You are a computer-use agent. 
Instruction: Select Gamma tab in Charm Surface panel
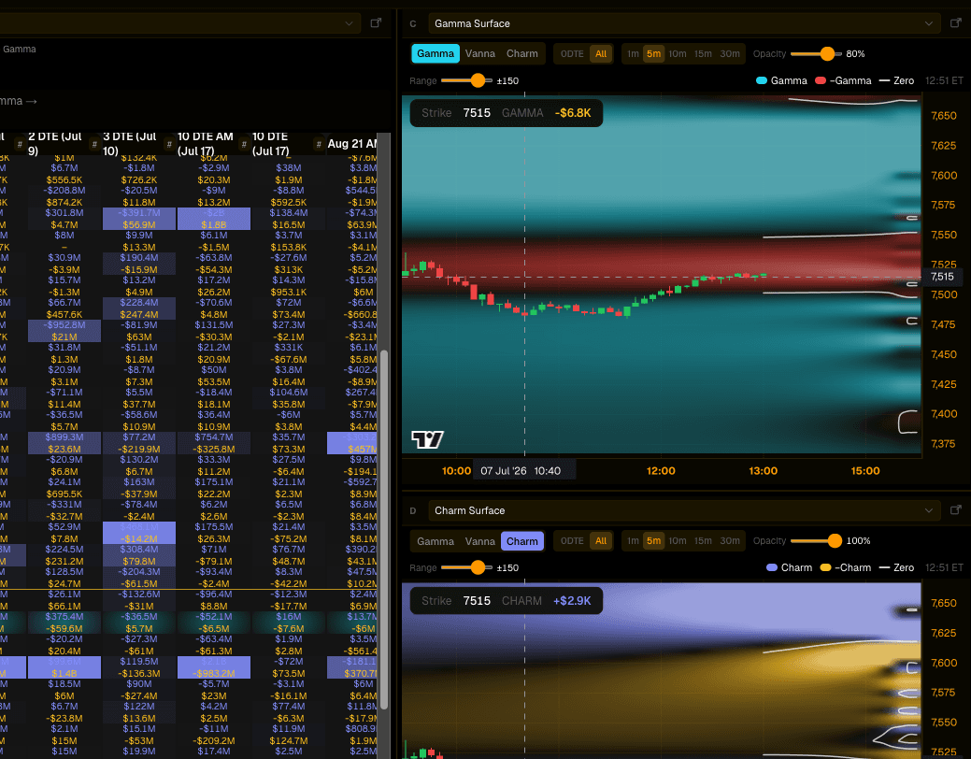coord(436,541)
